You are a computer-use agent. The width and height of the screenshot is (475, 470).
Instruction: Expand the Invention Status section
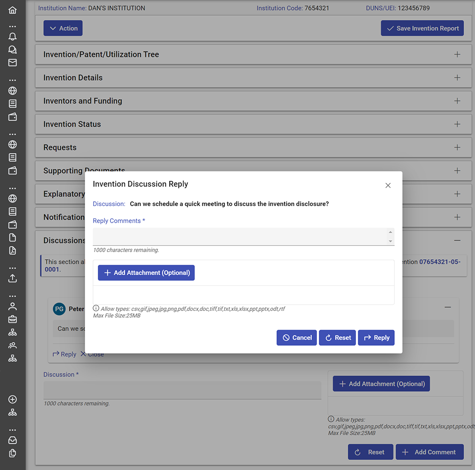click(253, 124)
